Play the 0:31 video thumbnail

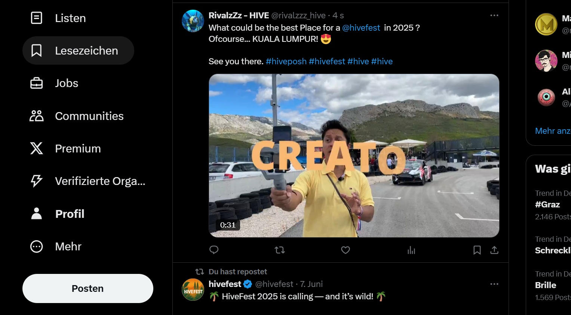354,155
